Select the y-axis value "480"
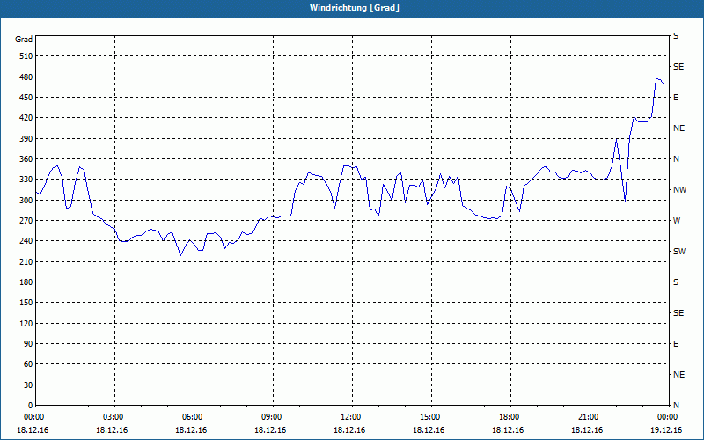Image resolution: width=704 pixels, height=440 pixels. (26, 77)
